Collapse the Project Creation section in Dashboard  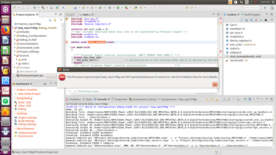(x=15, y=90)
